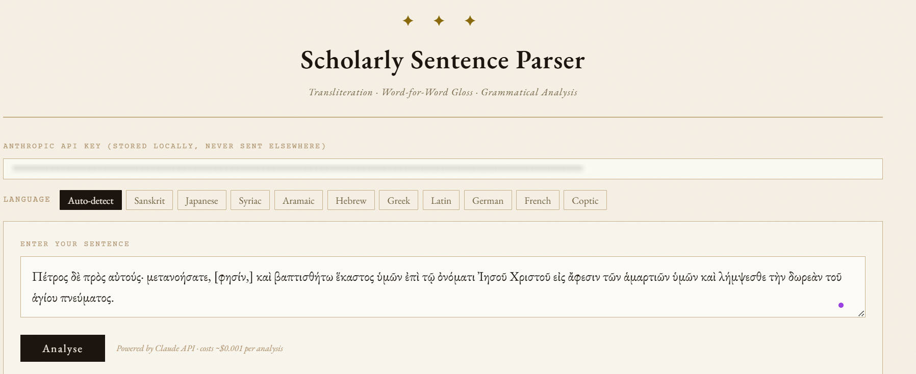This screenshot has height=374, width=916.
Task: Click the middle decorative star icon
Action: point(439,21)
